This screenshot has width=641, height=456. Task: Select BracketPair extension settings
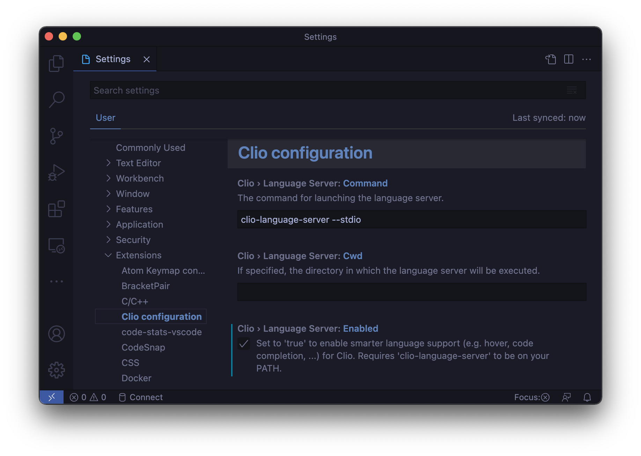coord(146,286)
